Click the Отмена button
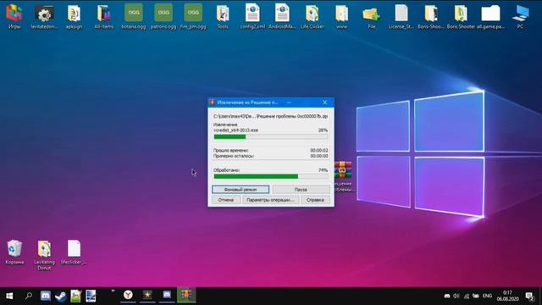 [226, 200]
